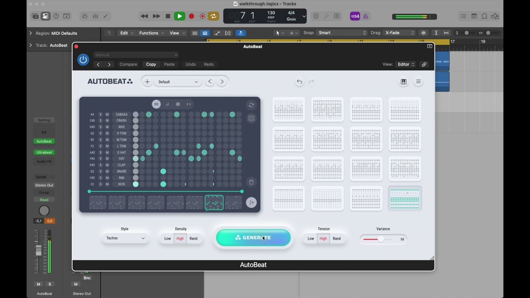Start recording with the red Record button
The image size is (530, 298).
(191, 16)
